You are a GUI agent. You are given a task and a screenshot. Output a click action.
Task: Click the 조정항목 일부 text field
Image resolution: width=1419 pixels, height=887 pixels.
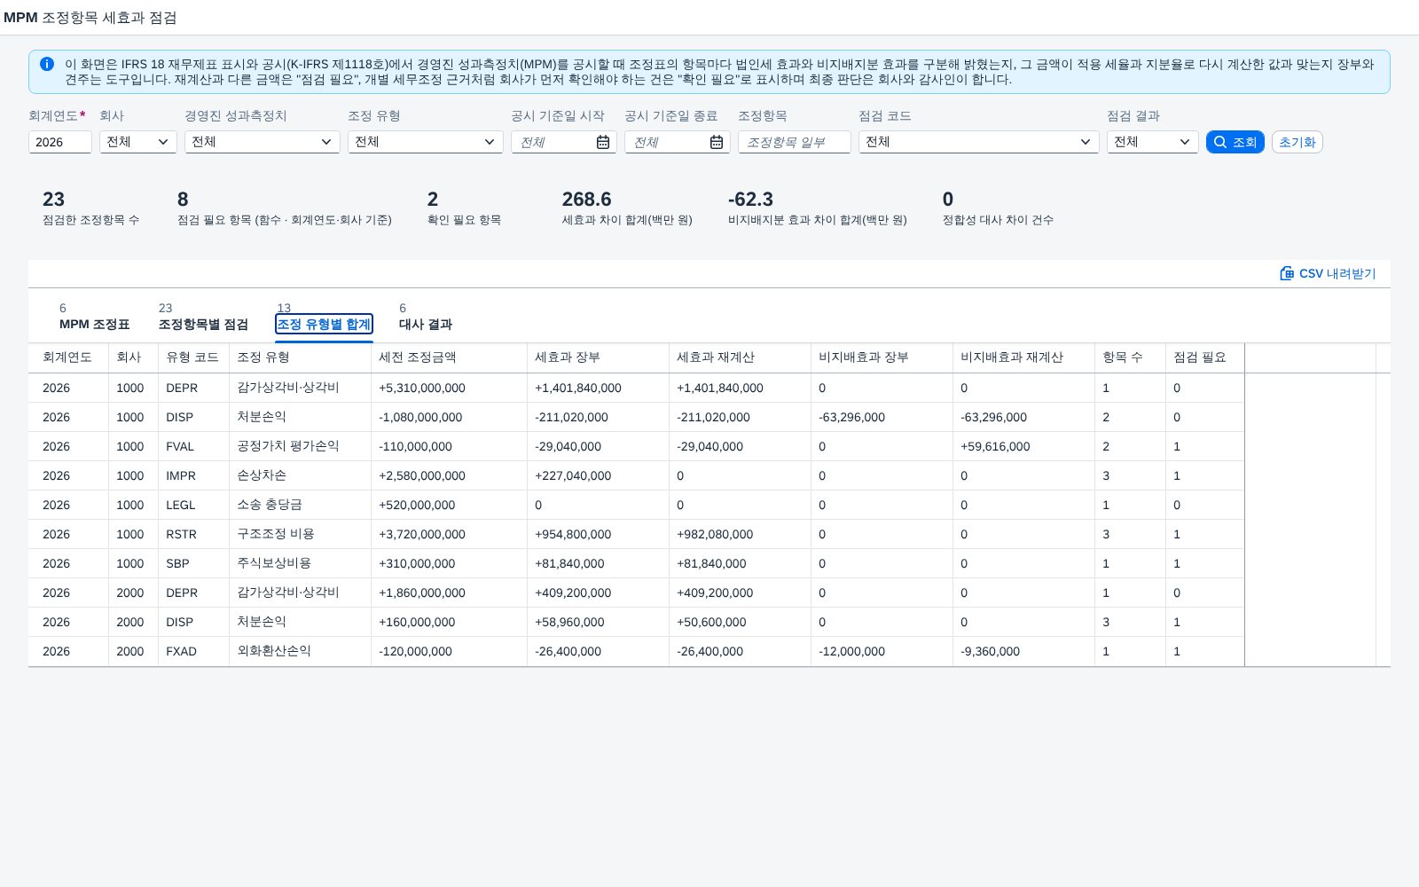795,142
